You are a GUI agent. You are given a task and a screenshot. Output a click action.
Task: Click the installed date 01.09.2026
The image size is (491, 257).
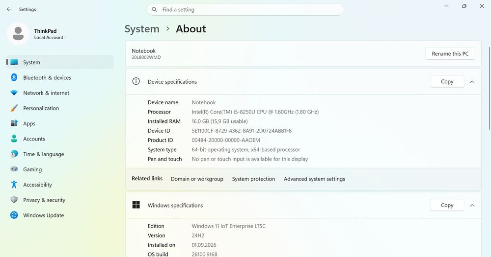click(204, 245)
